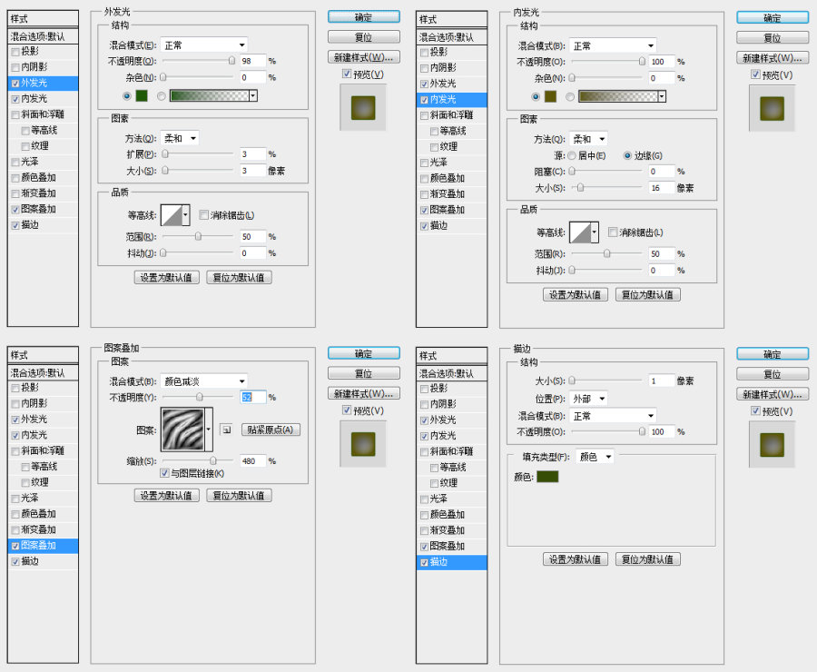Click 贴紧原点(A) button
This screenshot has height=672, width=817.
click(271, 430)
